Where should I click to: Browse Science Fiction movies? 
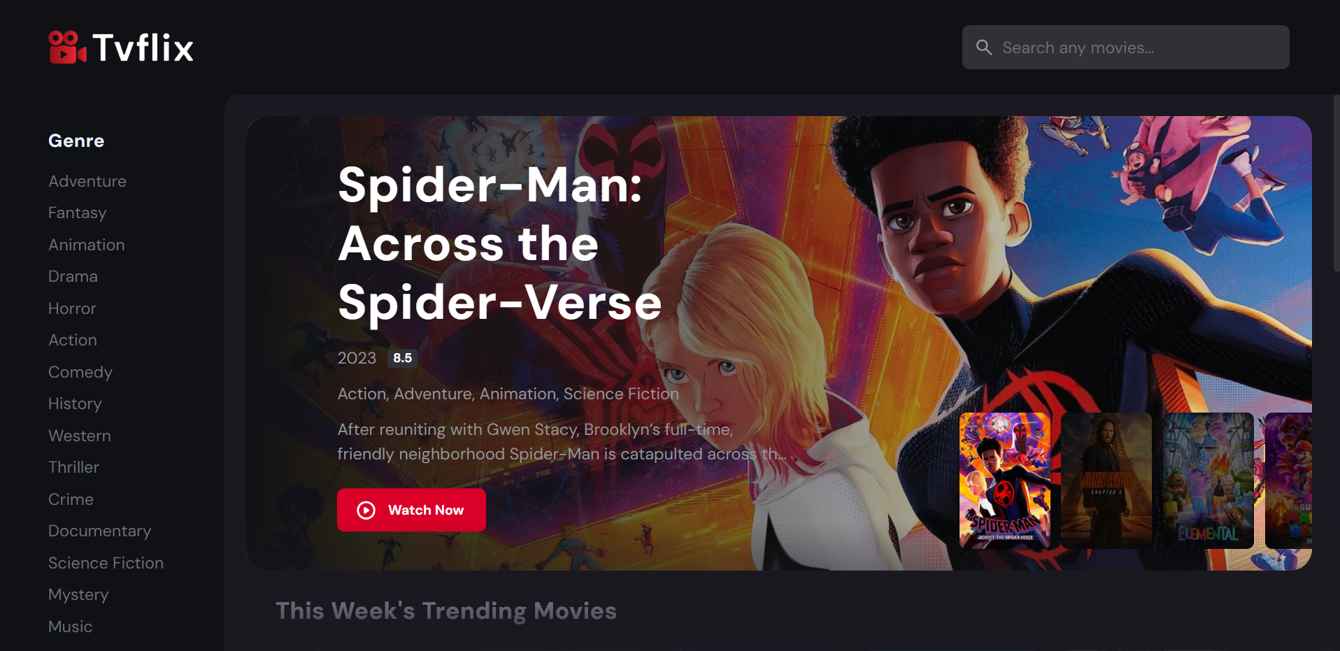[x=106, y=563]
